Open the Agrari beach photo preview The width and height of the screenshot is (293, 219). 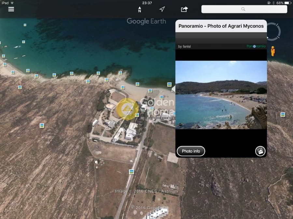pos(221,95)
